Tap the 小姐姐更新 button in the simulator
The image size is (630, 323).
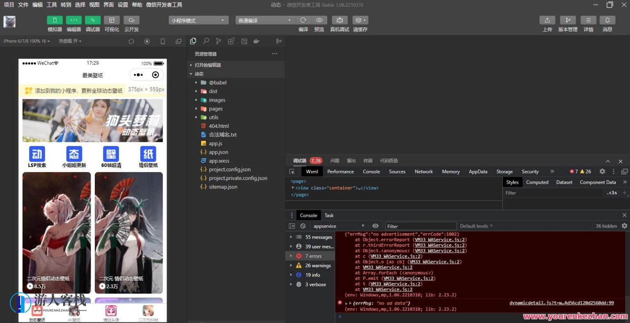74,157
